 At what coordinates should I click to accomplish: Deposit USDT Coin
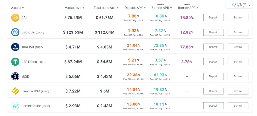tap(213, 62)
